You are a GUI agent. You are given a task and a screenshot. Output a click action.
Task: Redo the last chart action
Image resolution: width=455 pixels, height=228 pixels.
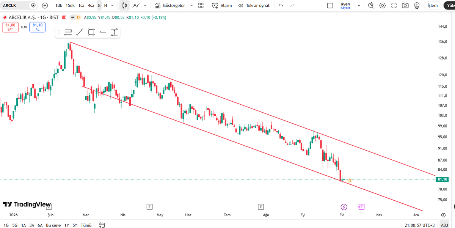pos(292,6)
